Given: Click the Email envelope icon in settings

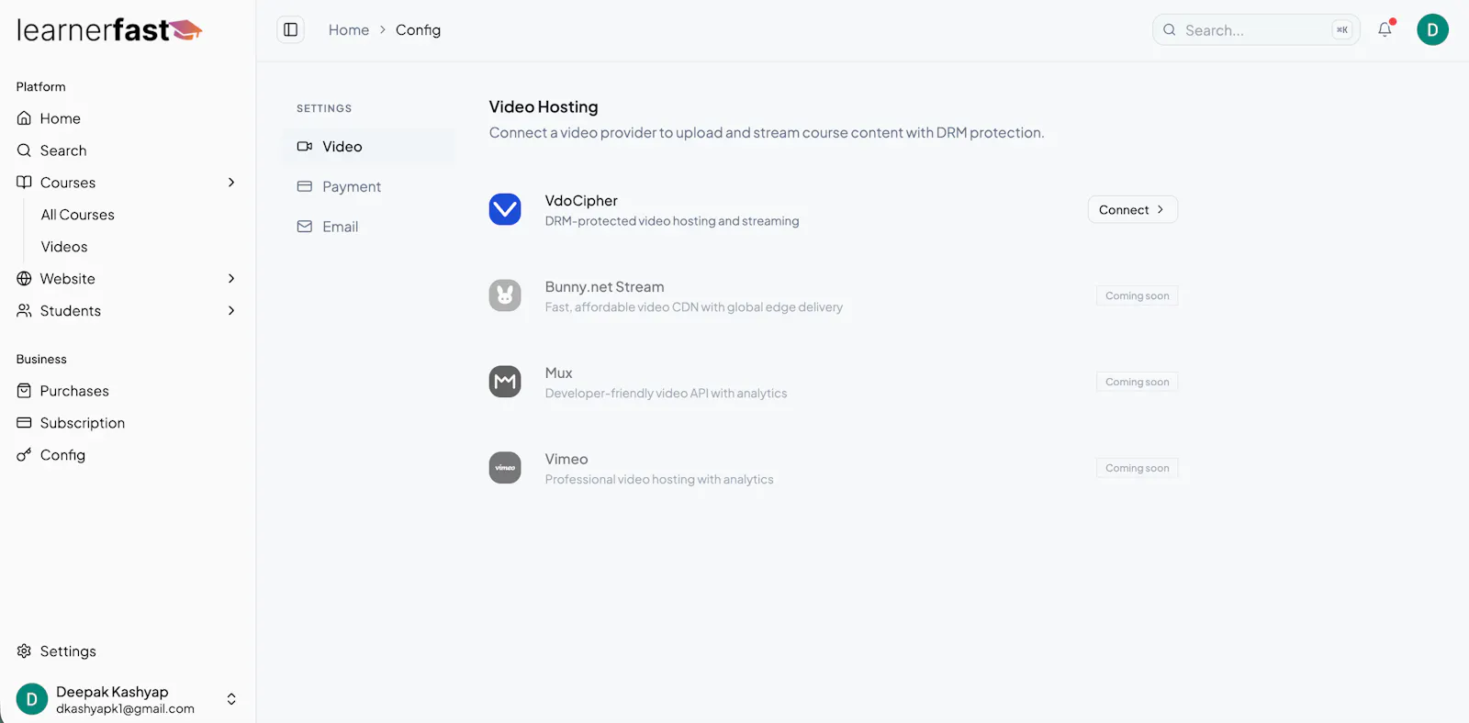Looking at the screenshot, I should pos(305,227).
